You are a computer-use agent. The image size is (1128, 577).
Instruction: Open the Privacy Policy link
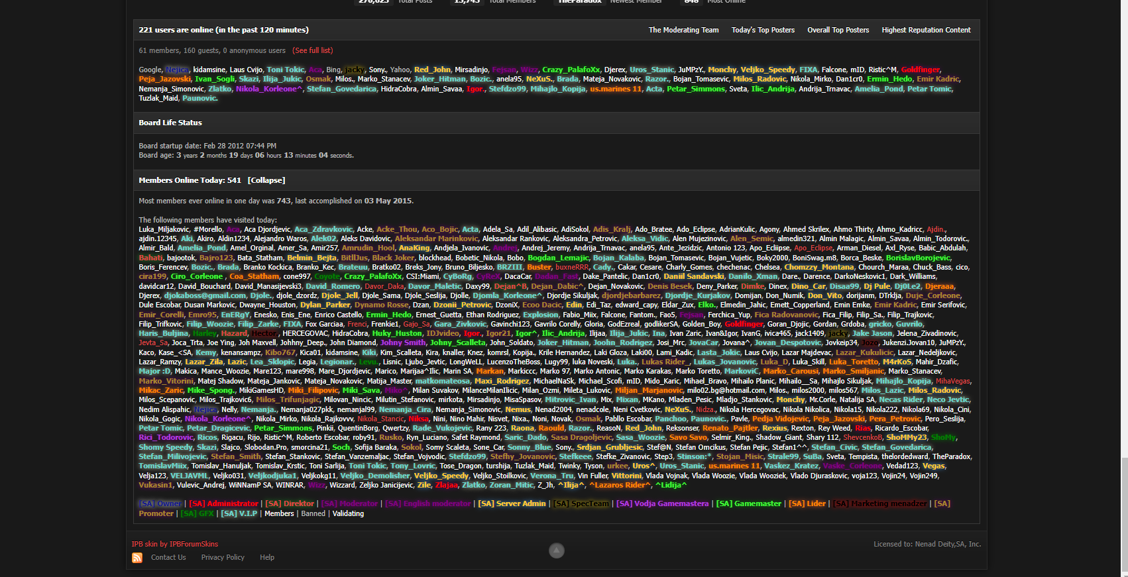tap(223, 557)
